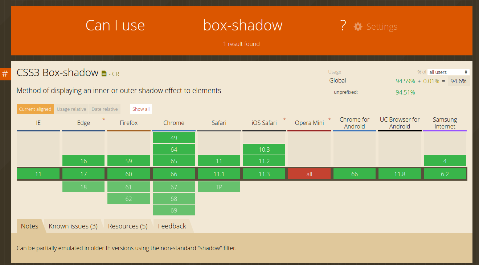Image resolution: width=479 pixels, height=265 pixels.
Task: Select the Chrome 65 cell
Action: 174,161
